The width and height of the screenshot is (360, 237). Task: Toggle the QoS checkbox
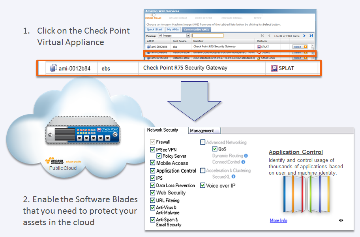pos(215,149)
